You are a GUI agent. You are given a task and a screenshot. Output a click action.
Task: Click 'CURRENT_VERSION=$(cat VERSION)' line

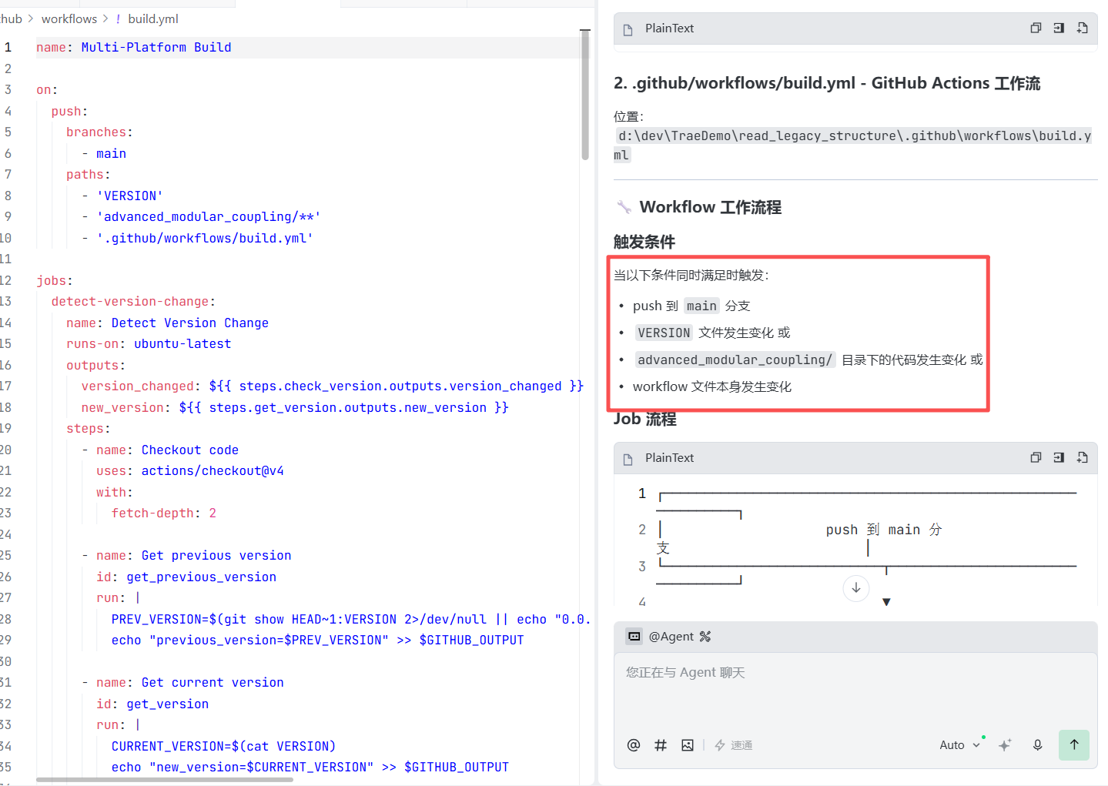(223, 746)
